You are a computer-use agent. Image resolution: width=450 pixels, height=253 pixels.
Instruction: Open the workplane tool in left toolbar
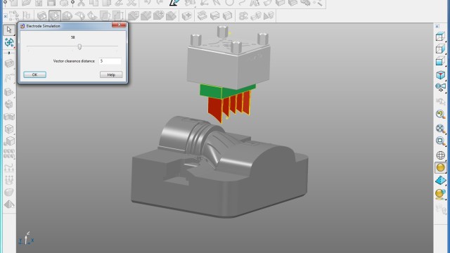(x=9, y=78)
